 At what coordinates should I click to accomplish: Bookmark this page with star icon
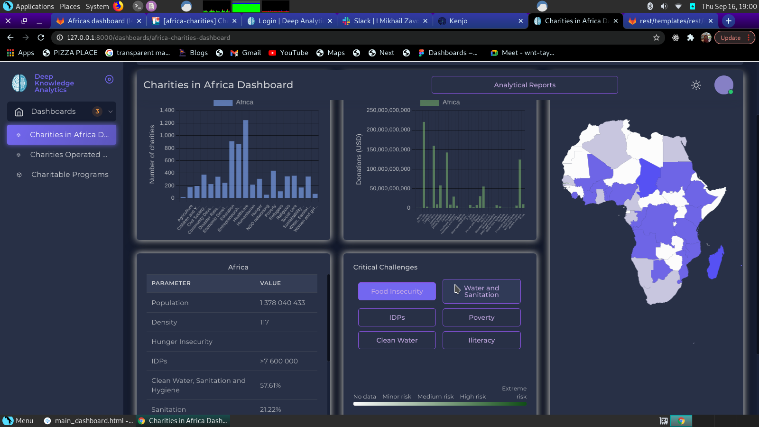coord(657,37)
